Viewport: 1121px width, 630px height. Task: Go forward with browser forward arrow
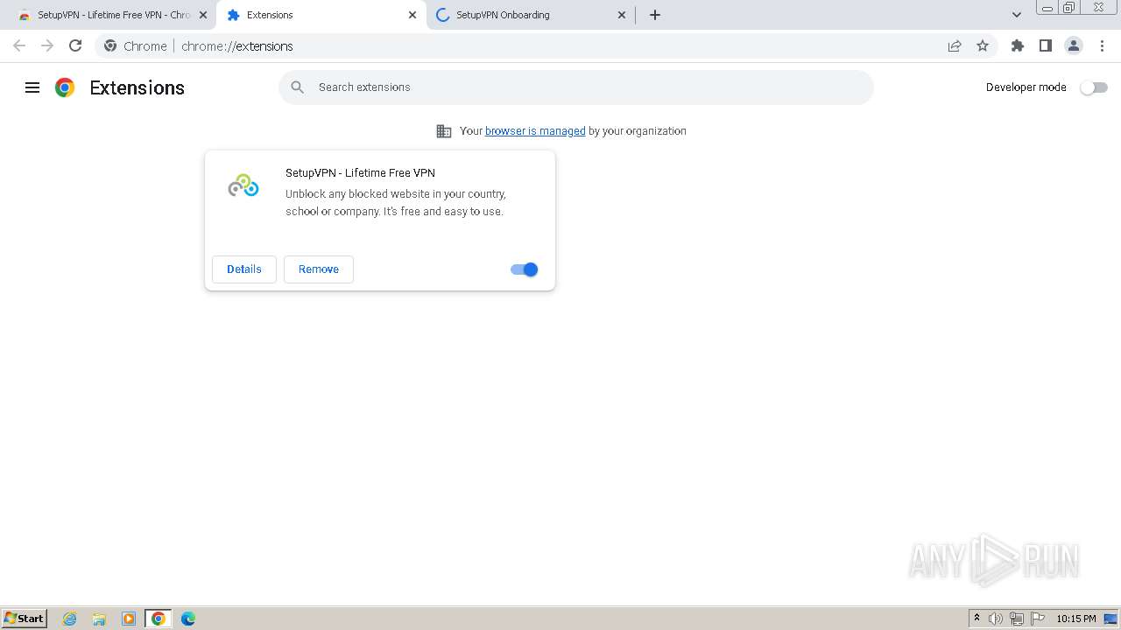click(x=47, y=45)
